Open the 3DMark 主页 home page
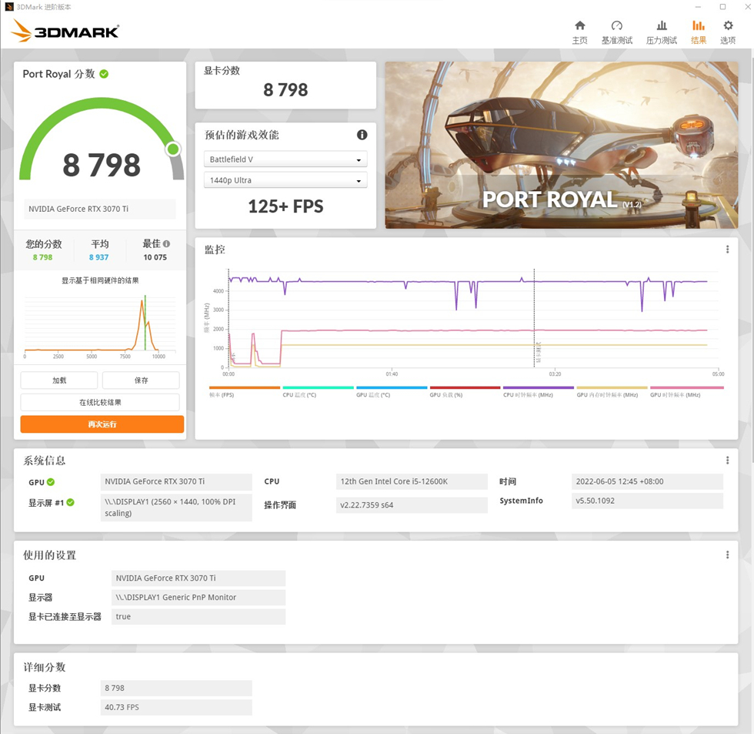The image size is (754, 734). point(579,31)
